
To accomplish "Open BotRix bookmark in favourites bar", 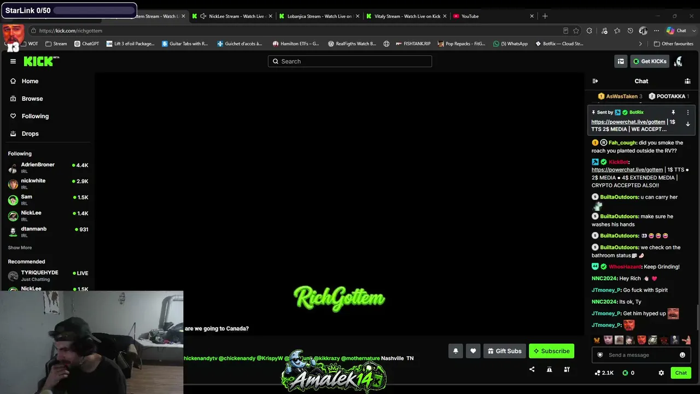I will [559, 44].
